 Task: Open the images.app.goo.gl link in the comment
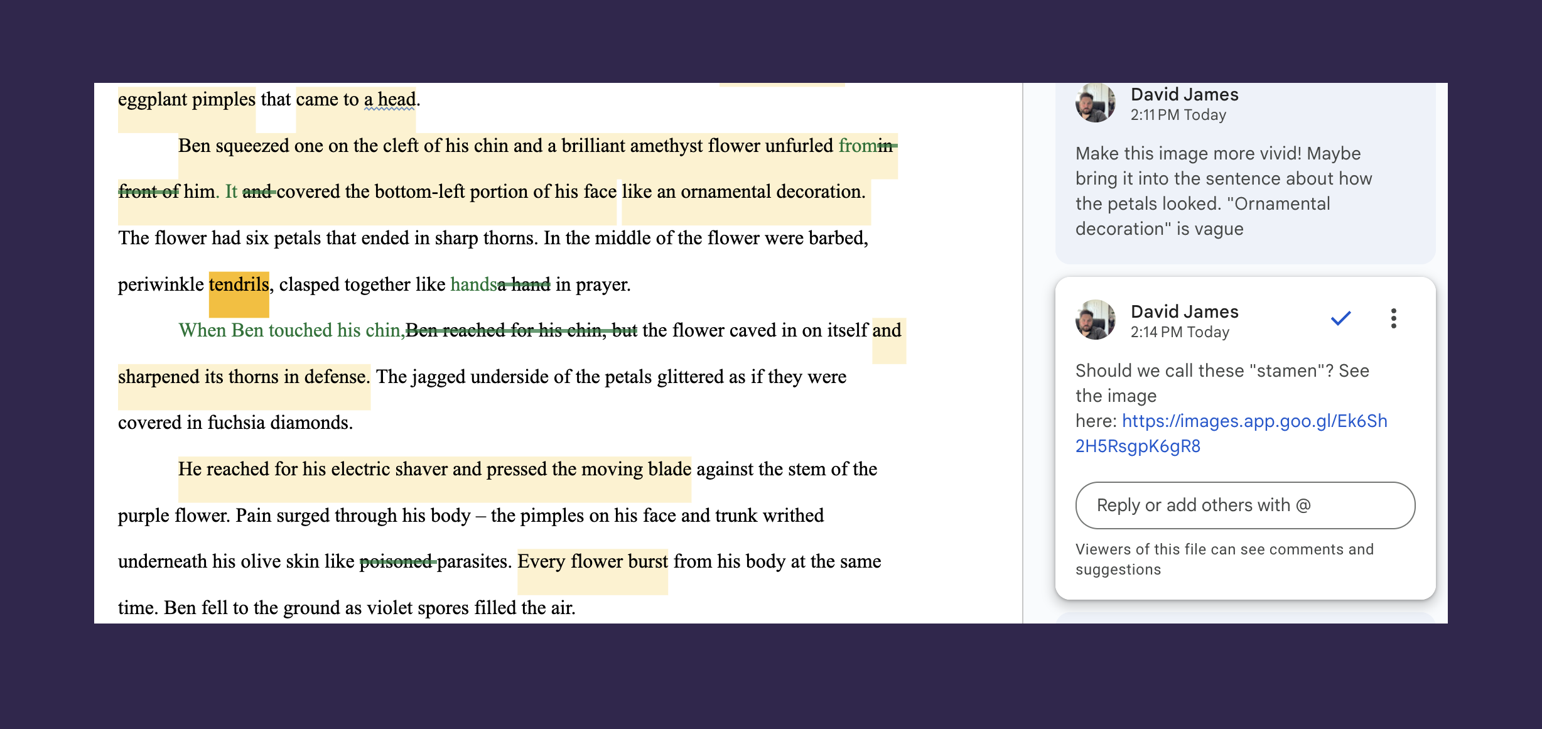point(1231,433)
